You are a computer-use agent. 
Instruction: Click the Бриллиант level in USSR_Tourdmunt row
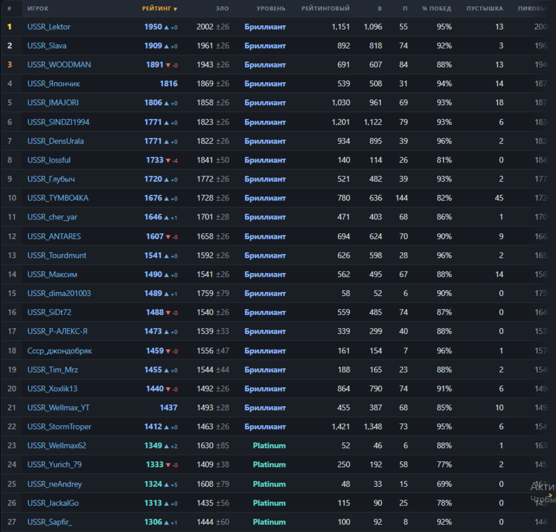click(x=265, y=255)
